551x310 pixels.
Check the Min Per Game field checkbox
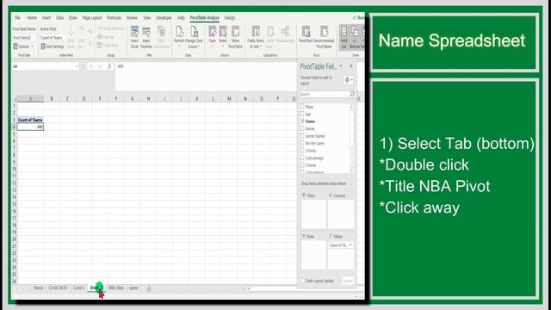[x=302, y=143]
